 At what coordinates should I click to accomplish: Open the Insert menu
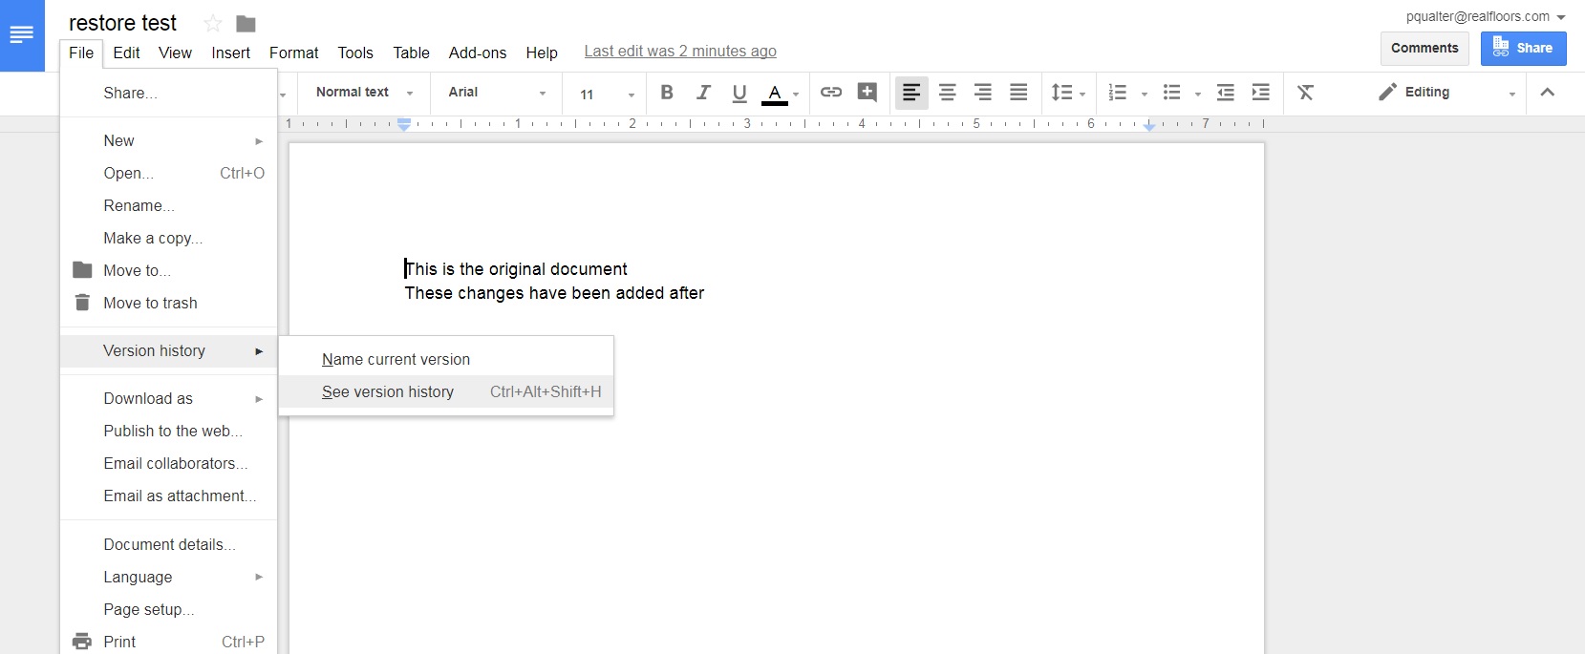click(230, 53)
